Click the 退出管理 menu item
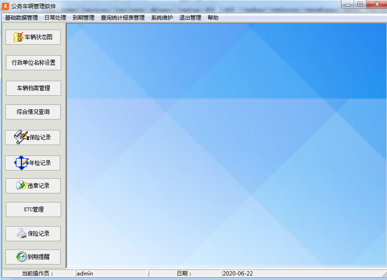 click(190, 17)
